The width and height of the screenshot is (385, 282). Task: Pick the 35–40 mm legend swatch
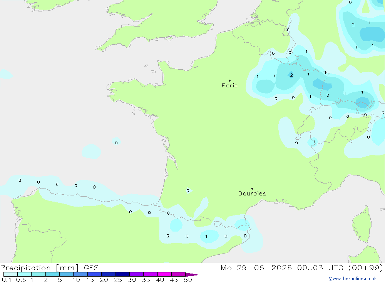151,274
